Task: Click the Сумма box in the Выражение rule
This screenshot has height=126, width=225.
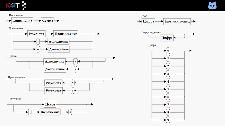Action: 48,21
